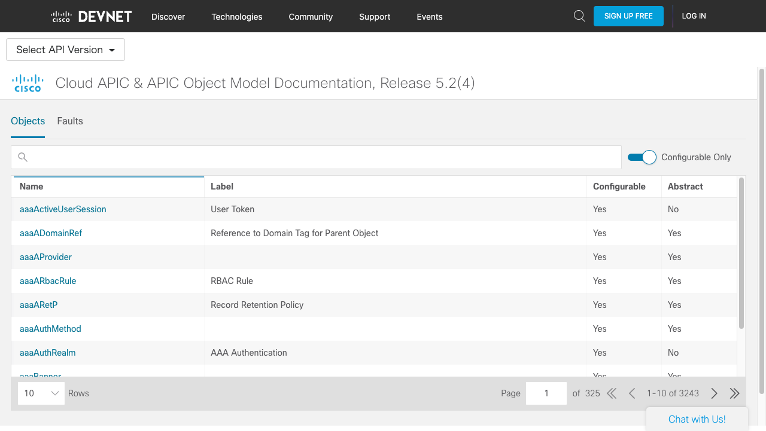Viewport: 766px width, 431px height.
Task: Click the objects search input field
Action: point(316,157)
